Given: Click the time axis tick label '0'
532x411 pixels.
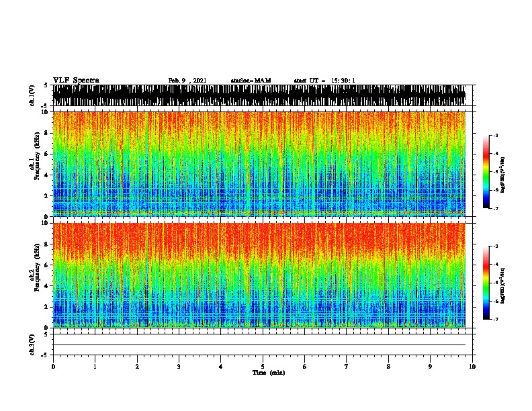Looking at the screenshot, I should pyautogui.click(x=53, y=367).
